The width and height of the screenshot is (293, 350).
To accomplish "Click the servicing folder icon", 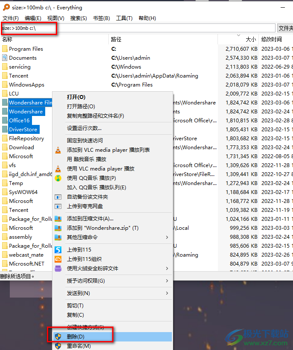I will pyautogui.click(x=5, y=67).
